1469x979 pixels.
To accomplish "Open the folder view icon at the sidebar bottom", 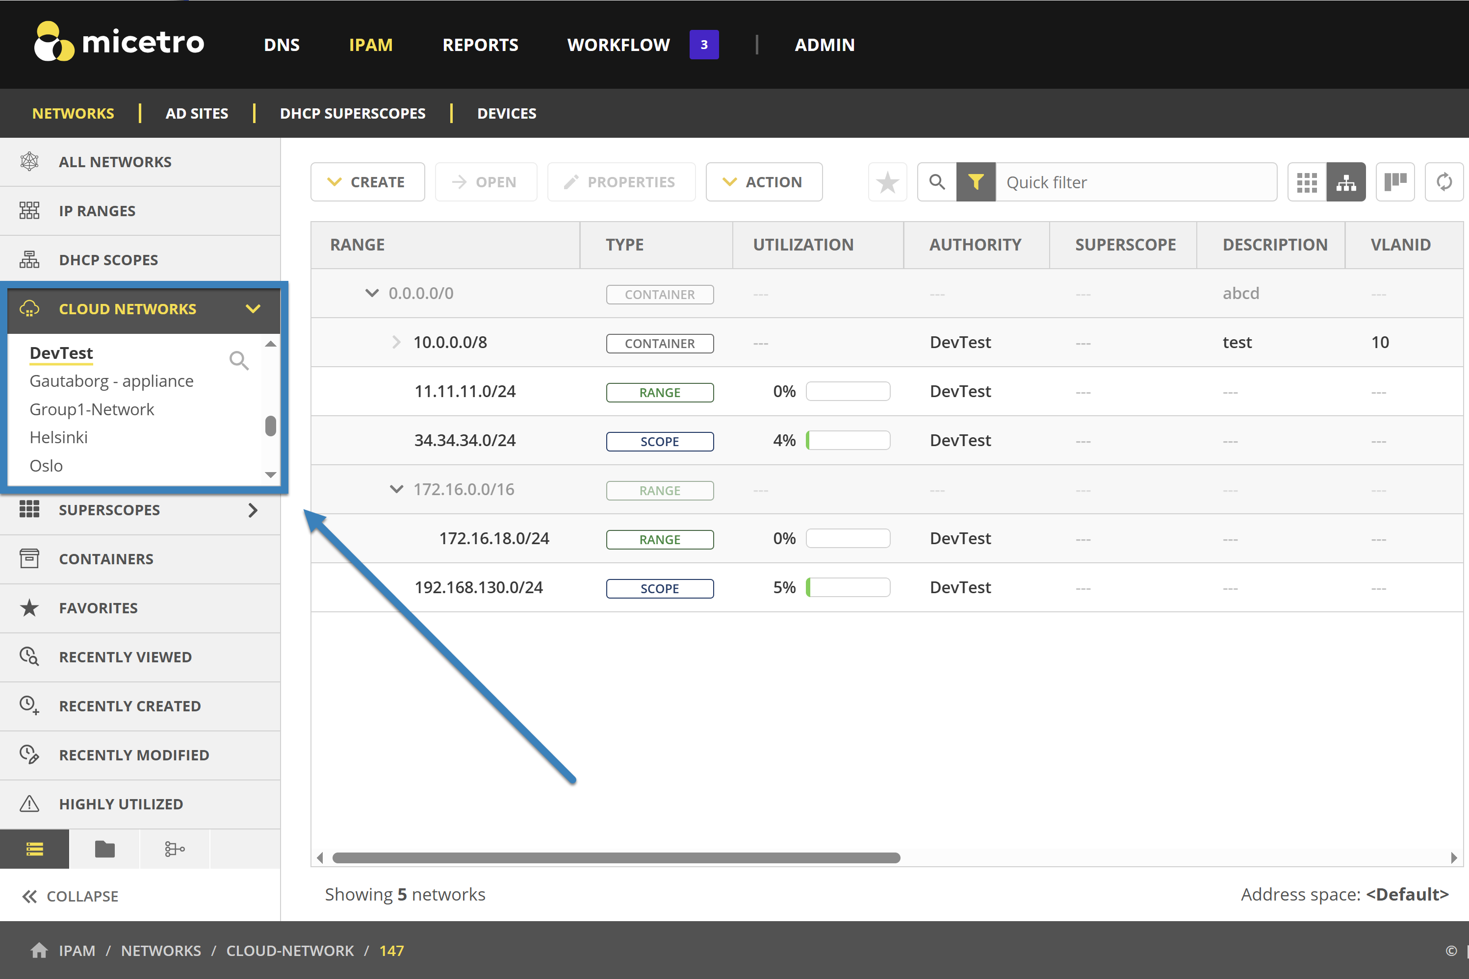I will click(104, 849).
